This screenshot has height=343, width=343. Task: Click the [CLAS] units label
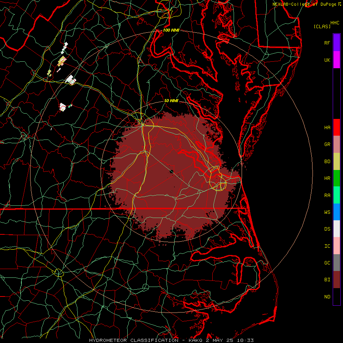point(322,26)
